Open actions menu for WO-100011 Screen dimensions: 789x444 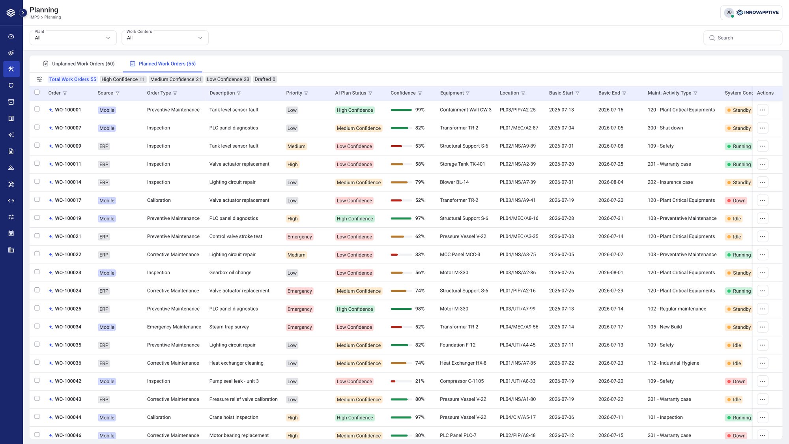762,164
